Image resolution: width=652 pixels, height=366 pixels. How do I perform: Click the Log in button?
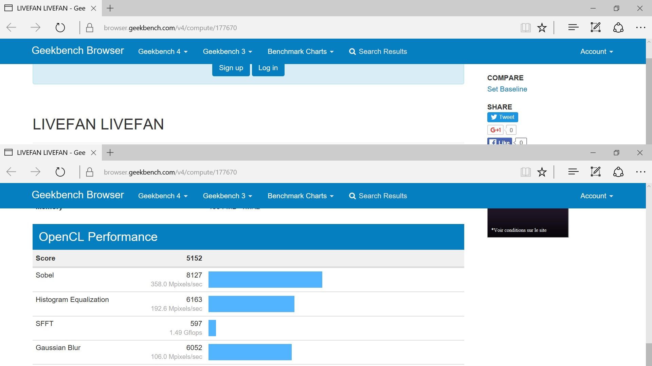(x=268, y=68)
